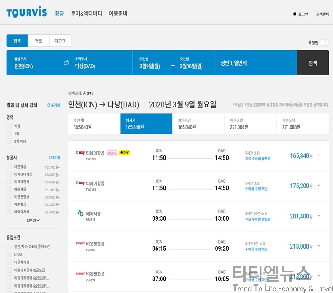Expand the 06:15 Vietjet fare details
This screenshot has width=333, height=293.
pos(319,246)
